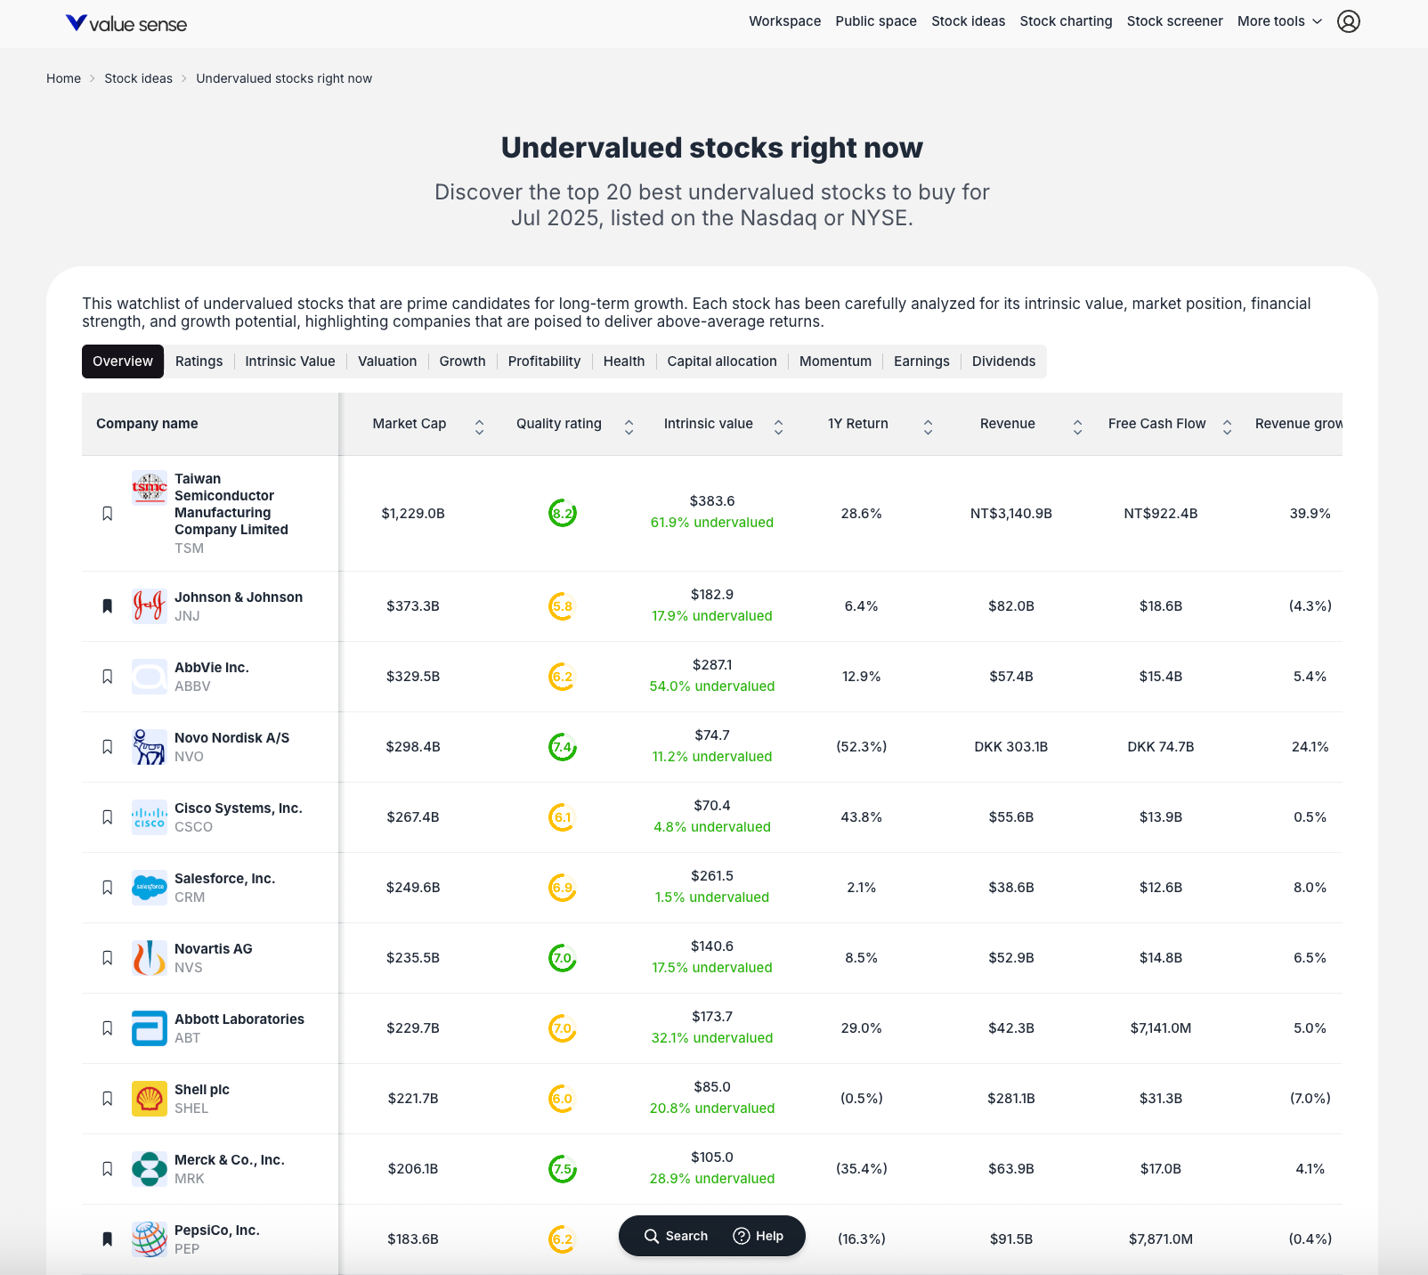Click the Salesforce cloud logo
This screenshot has height=1275, width=1428.
pyautogui.click(x=150, y=888)
